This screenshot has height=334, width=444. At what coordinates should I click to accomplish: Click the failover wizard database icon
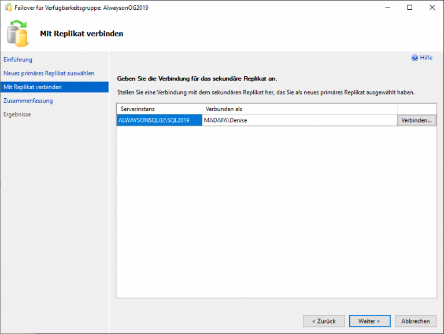tap(17, 34)
